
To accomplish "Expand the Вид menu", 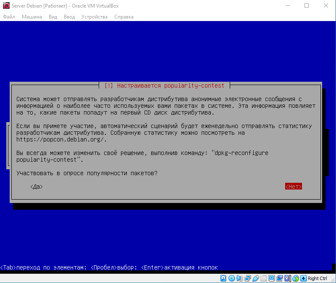I will tap(53, 17).
